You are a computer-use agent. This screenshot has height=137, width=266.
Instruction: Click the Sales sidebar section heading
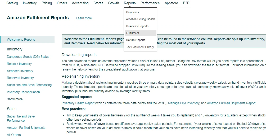pyautogui.click(x=12, y=109)
